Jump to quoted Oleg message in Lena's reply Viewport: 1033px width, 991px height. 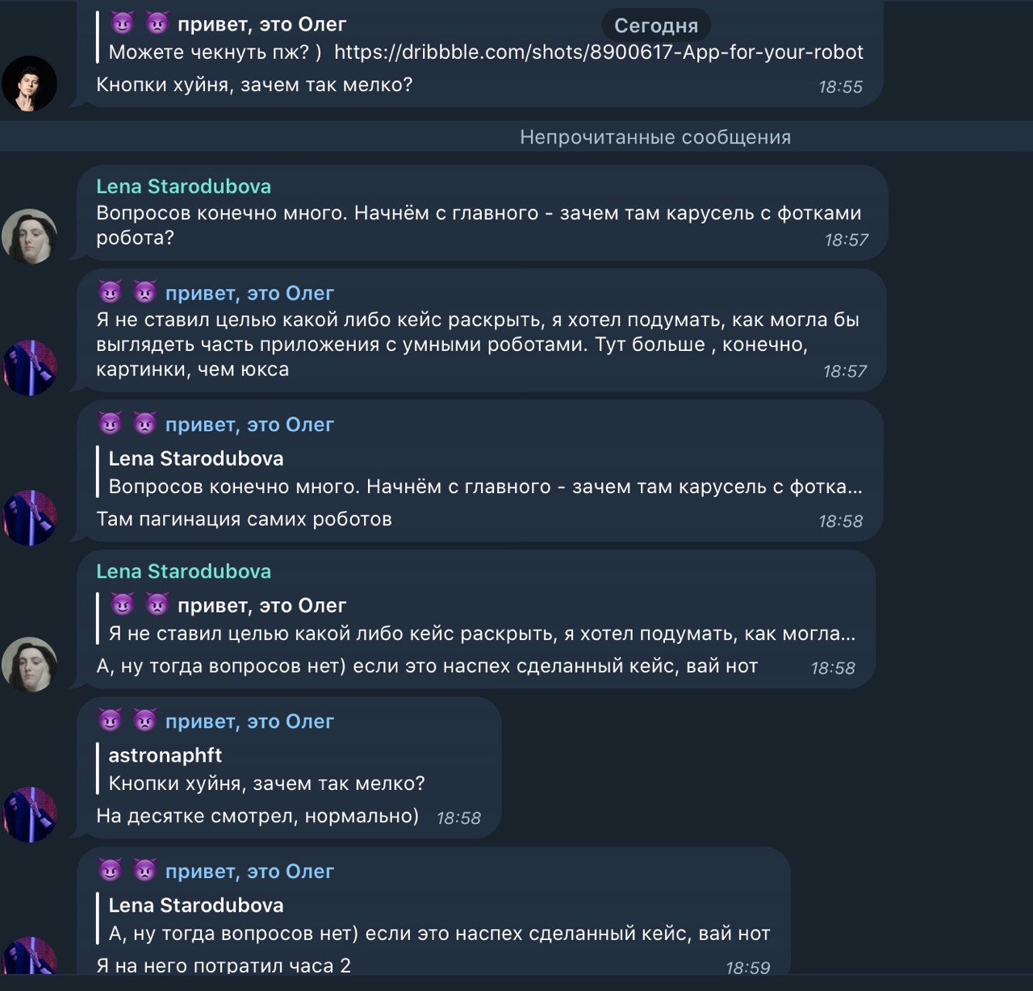point(481,620)
